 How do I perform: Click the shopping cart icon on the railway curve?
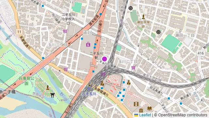tap(103, 74)
